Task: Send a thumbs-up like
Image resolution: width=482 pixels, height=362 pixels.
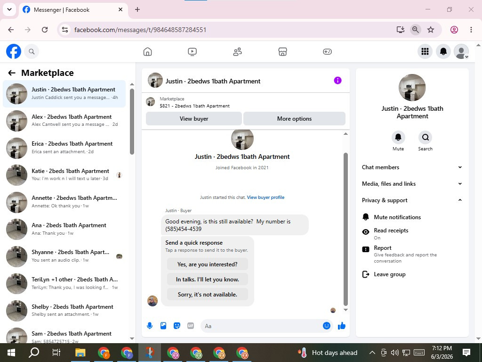Action: 342,326
